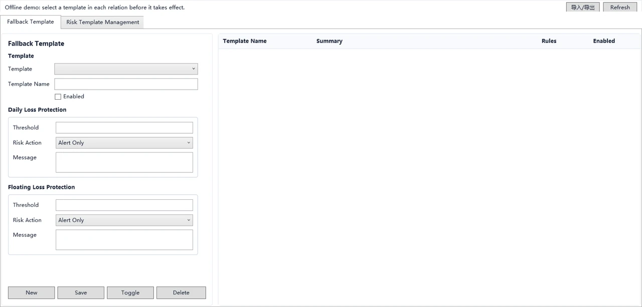The height and width of the screenshot is (307, 642).
Task: Switch to the Fallback Template tab
Action: [31, 22]
